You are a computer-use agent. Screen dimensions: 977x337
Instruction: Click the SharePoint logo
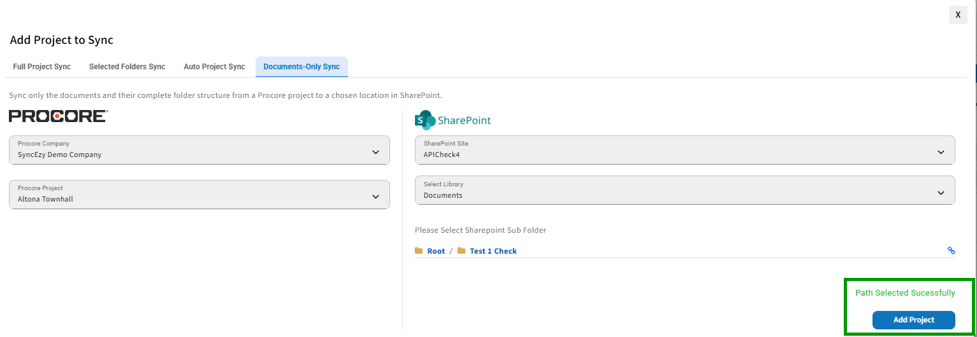tap(453, 120)
